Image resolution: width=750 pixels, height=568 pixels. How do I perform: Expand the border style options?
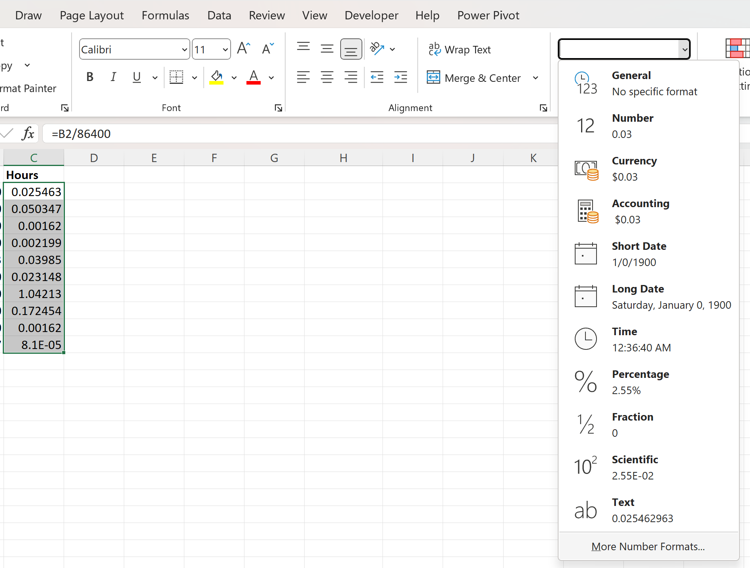pyautogui.click(x=194, y=77)
